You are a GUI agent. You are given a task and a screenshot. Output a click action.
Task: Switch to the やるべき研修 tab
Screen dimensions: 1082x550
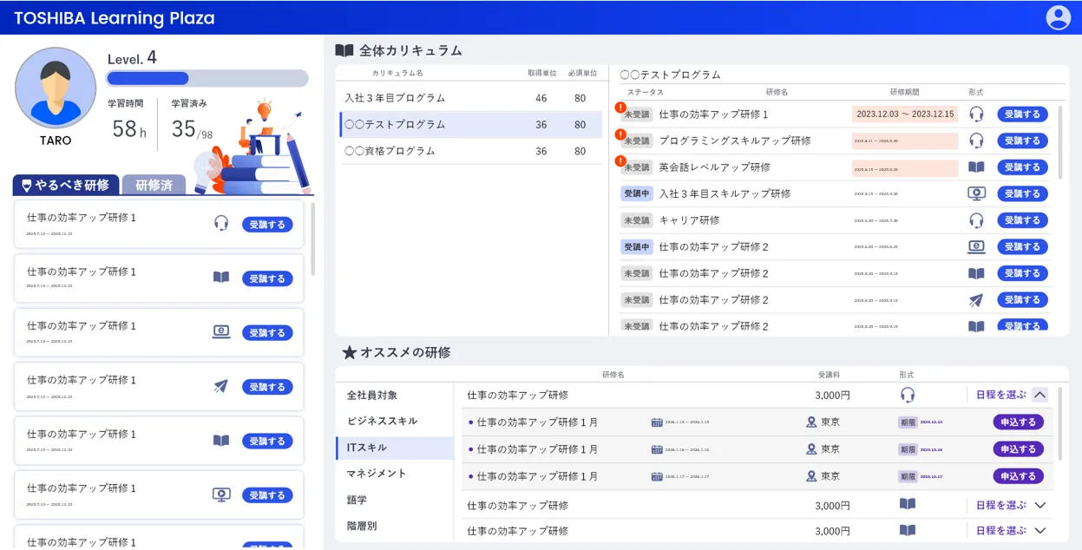point(65,185)
